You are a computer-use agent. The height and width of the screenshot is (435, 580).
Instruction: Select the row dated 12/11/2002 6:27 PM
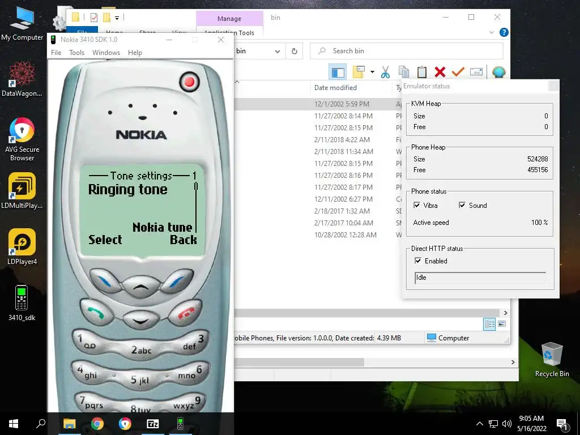(x=318, y=199)
